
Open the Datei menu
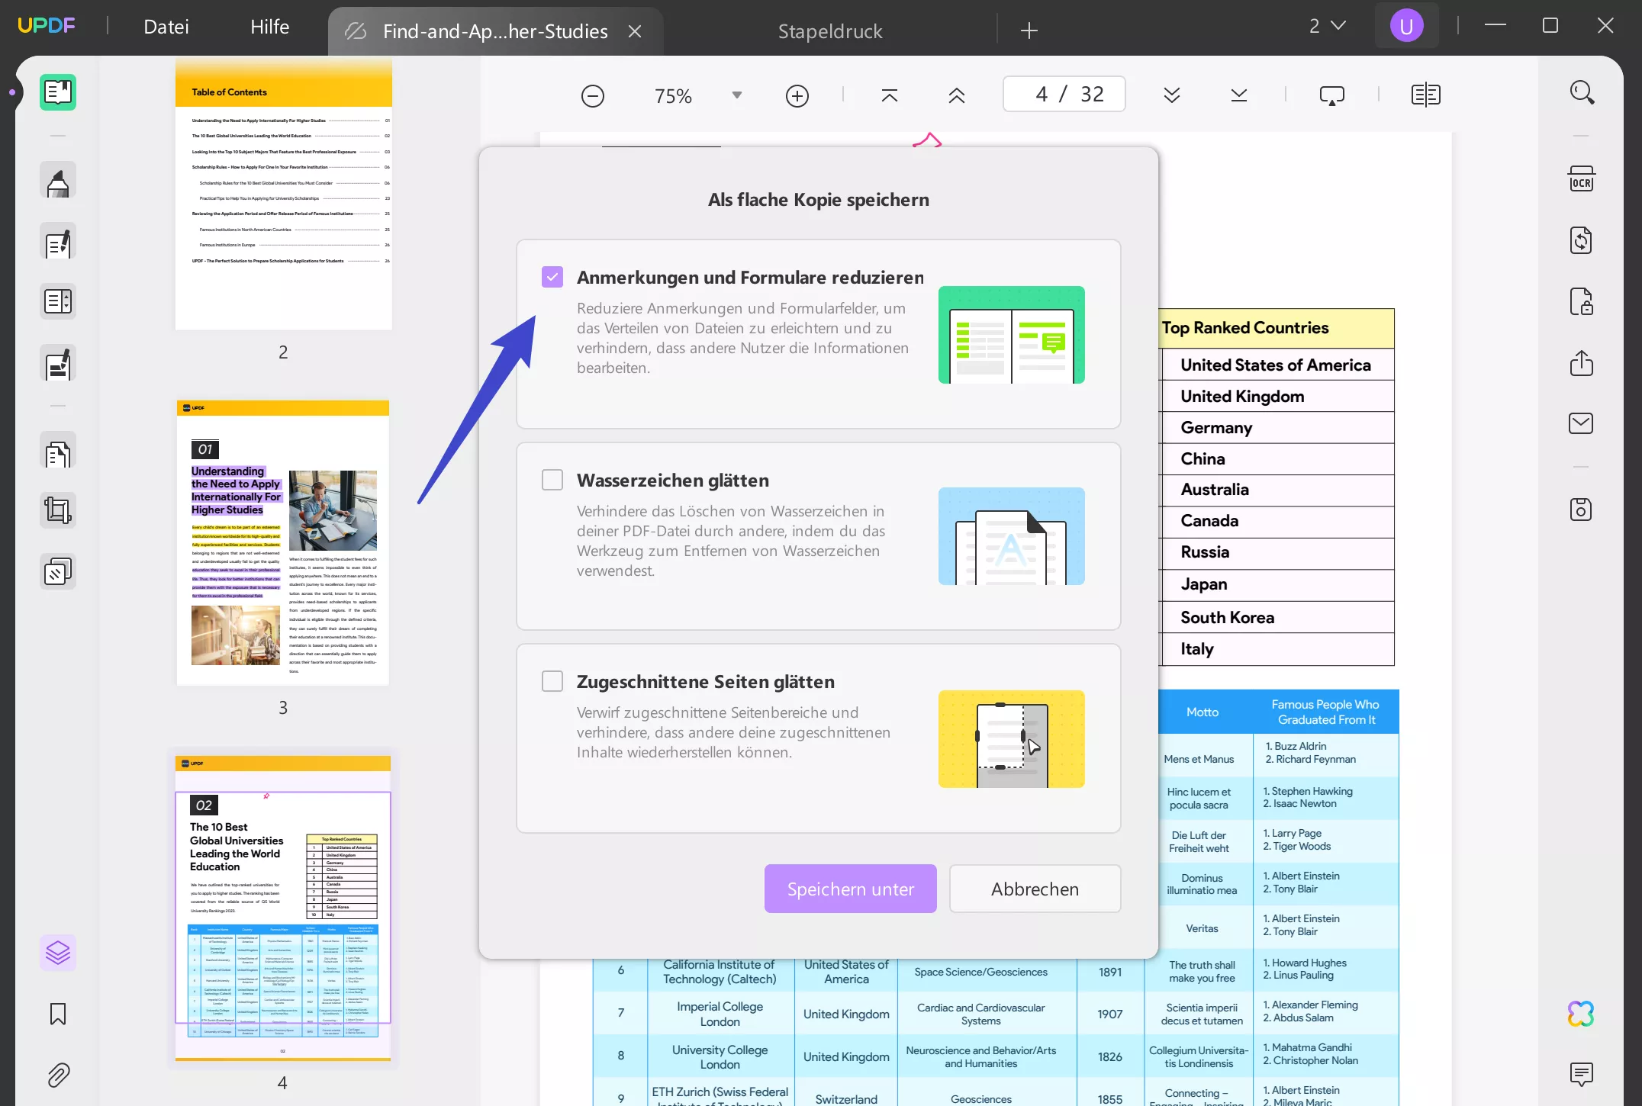(166, 27)
